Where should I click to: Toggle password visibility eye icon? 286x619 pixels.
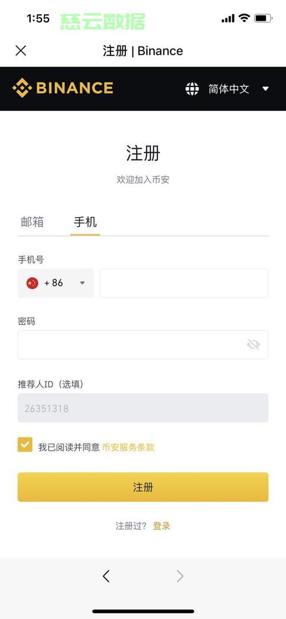pos(253,345)
